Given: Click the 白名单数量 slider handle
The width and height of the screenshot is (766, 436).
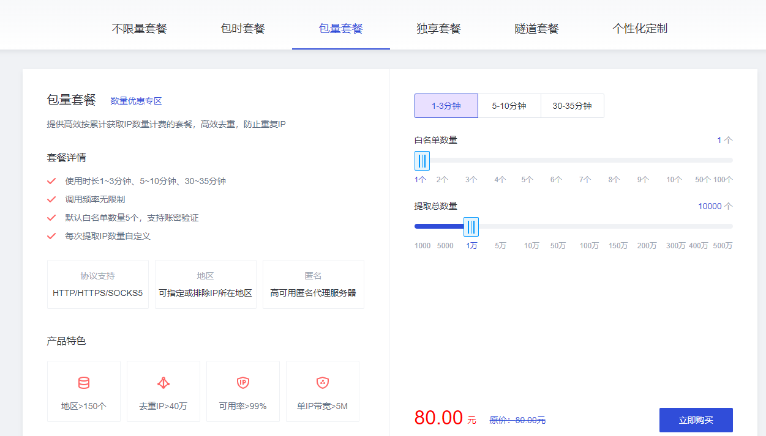Looking at the screenshot, I should click(422, 161).
